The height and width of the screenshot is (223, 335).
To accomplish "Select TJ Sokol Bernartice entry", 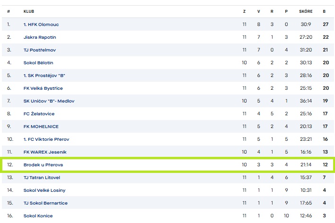I will tap(45, 203).
